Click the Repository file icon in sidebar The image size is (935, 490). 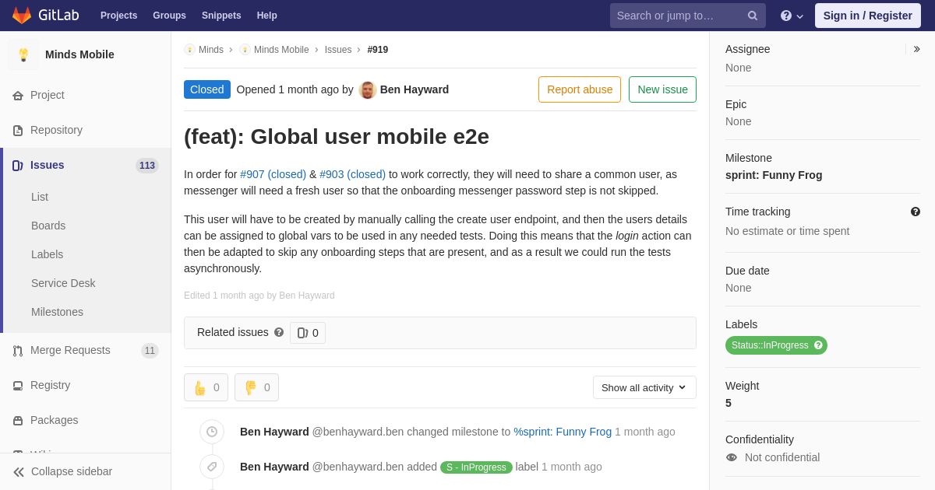click(18, 131)
